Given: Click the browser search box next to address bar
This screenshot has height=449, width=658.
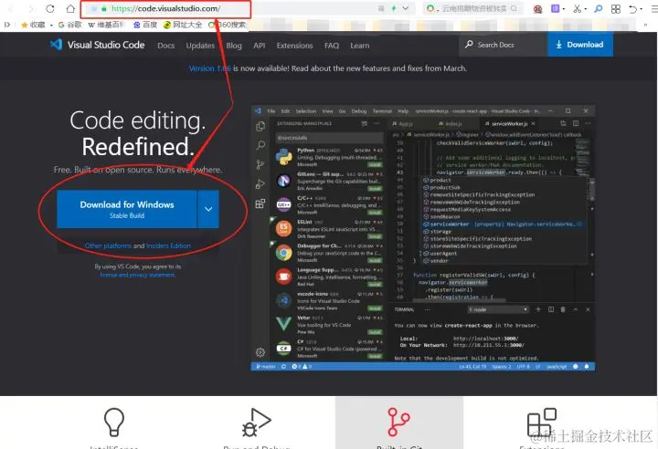Looking at the screenshot, I should click(x=471, y=8).
